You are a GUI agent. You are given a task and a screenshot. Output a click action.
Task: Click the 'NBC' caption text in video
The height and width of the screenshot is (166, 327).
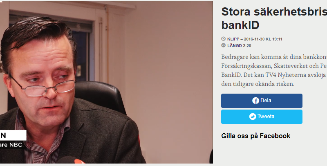pos(16,145)
